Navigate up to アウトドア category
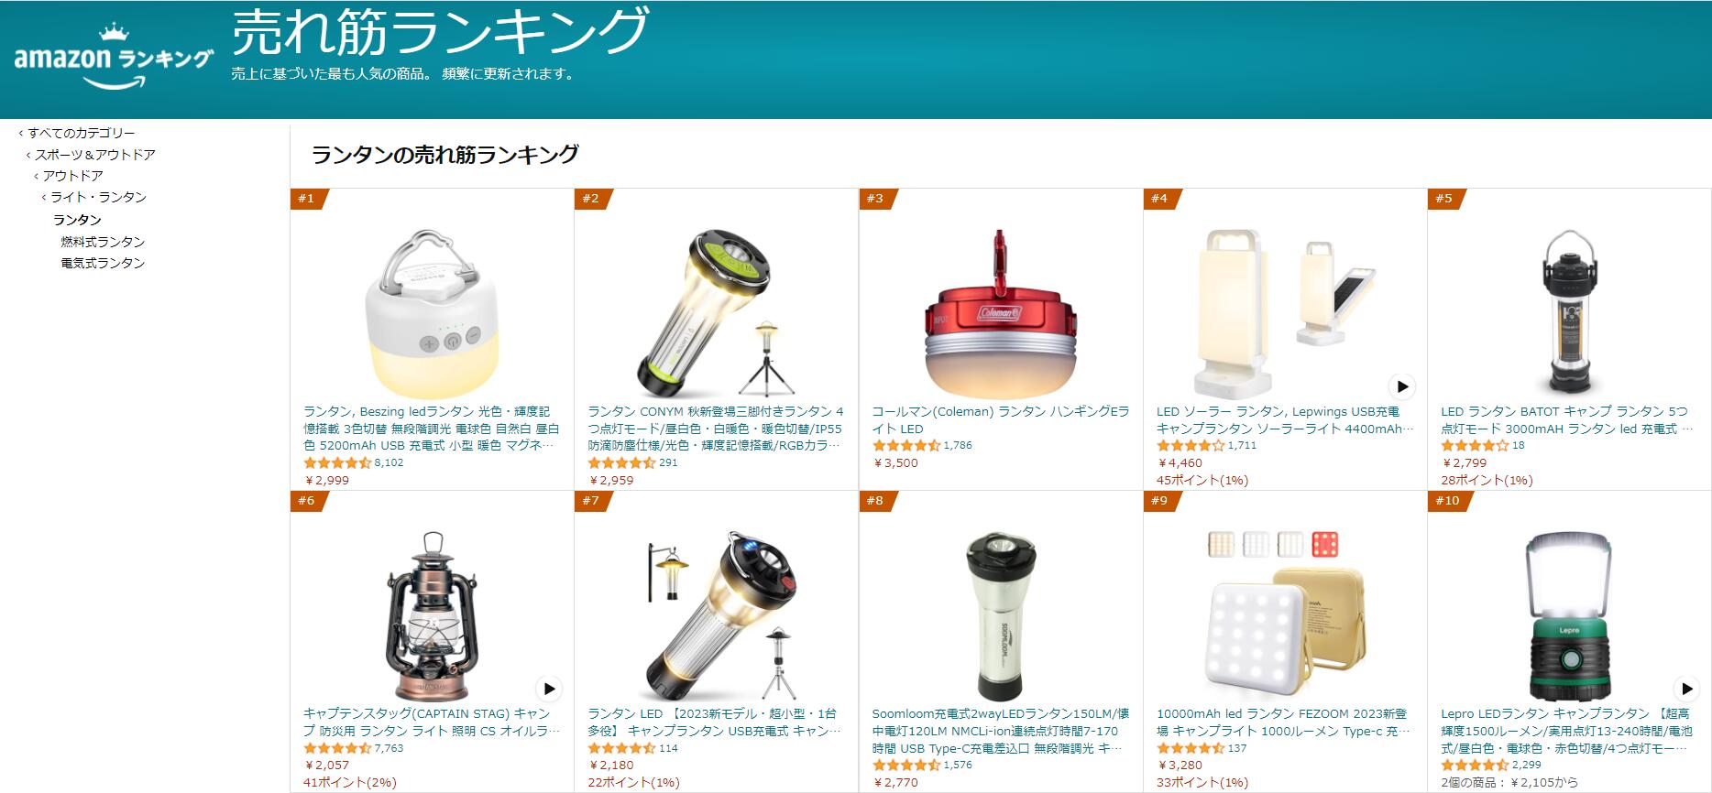The width and height of the screenshot is (1712, 793). (72, 176)
